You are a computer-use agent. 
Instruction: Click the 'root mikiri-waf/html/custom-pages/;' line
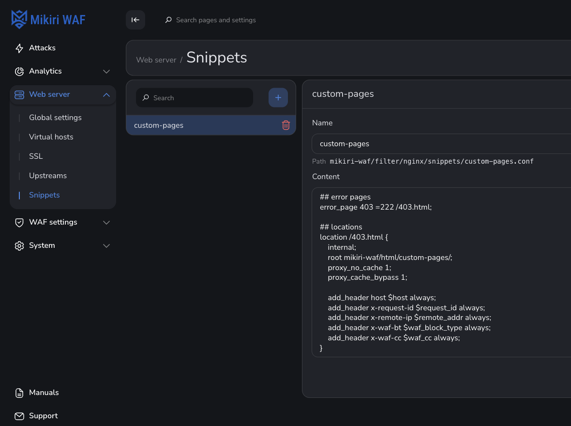coord(390,258)
